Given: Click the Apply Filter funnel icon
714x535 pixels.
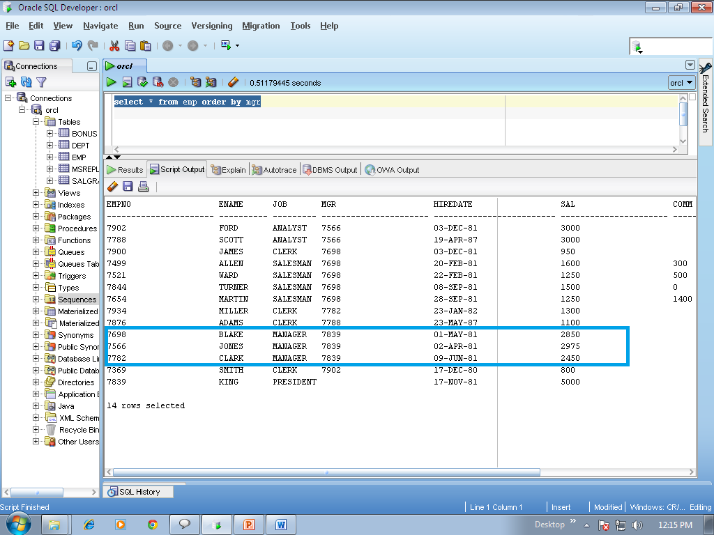Looking at the screenshot, I should point(41,82).
